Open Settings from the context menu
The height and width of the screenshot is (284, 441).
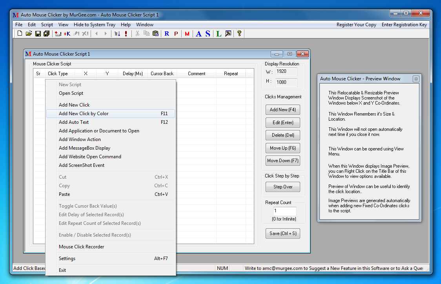111,259
